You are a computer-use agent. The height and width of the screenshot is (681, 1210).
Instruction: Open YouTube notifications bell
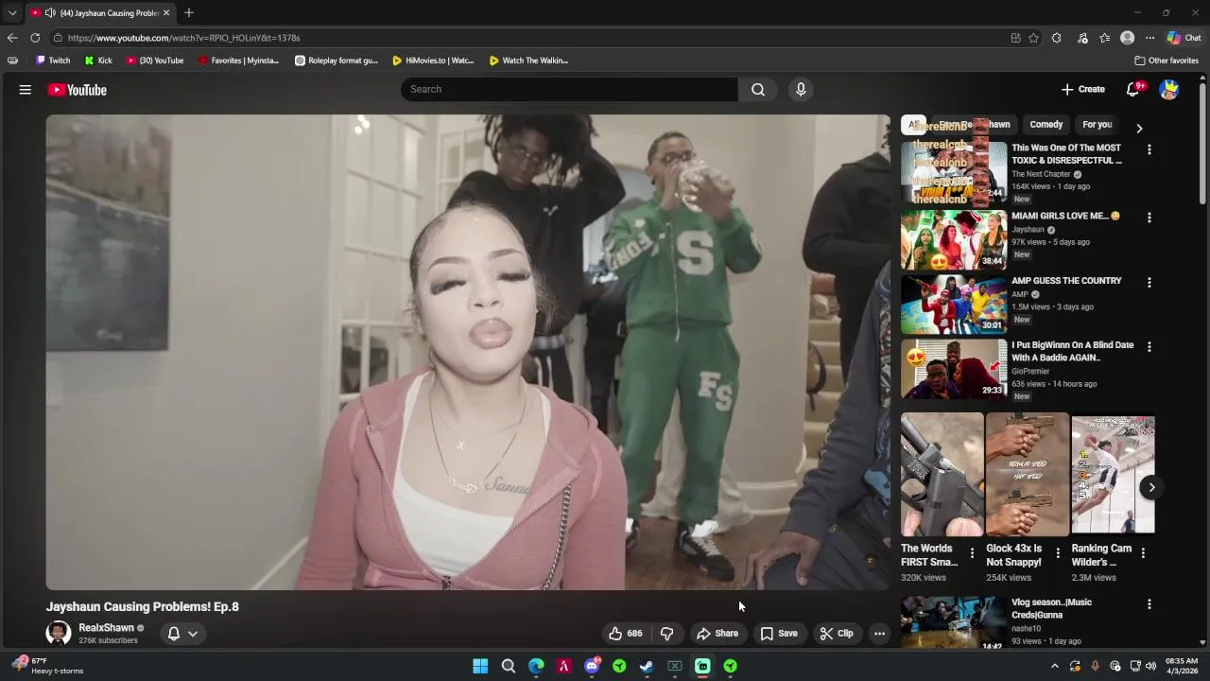tap(1133, 89)
